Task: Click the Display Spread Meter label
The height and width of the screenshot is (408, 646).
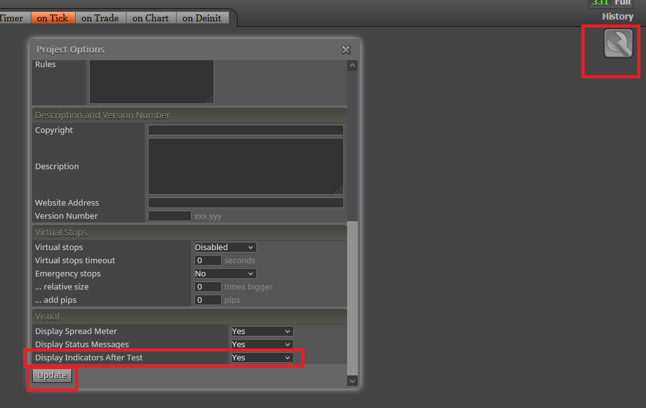Action: coord(76,332)
